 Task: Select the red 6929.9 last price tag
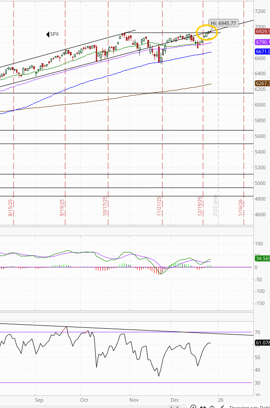point(262,31)
